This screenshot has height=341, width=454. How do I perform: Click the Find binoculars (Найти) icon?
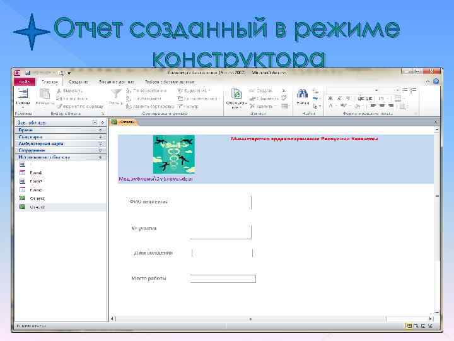[x=302, y=93]
